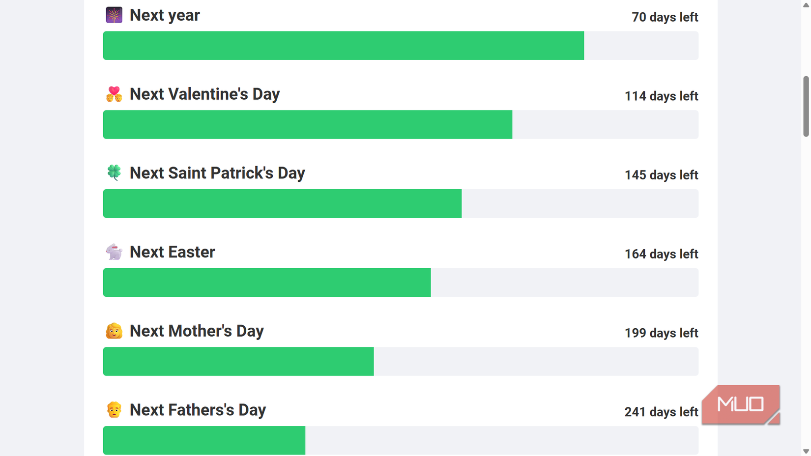This screenshot has height=456, width=811.
Task: Select the Next Saint Patrick's Day heading
Action: [217, 173]
